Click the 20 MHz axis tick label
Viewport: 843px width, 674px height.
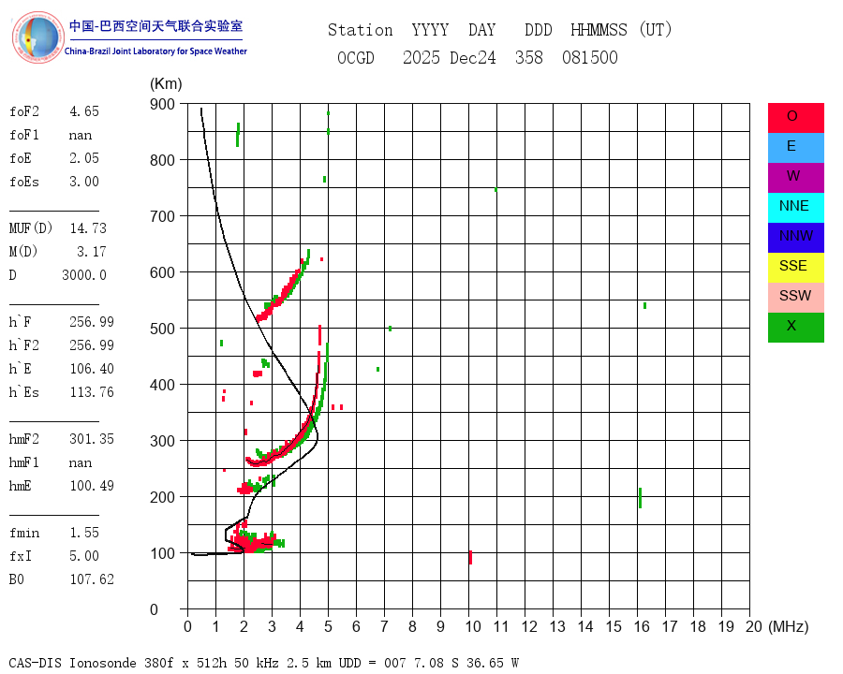pos(754,626)
